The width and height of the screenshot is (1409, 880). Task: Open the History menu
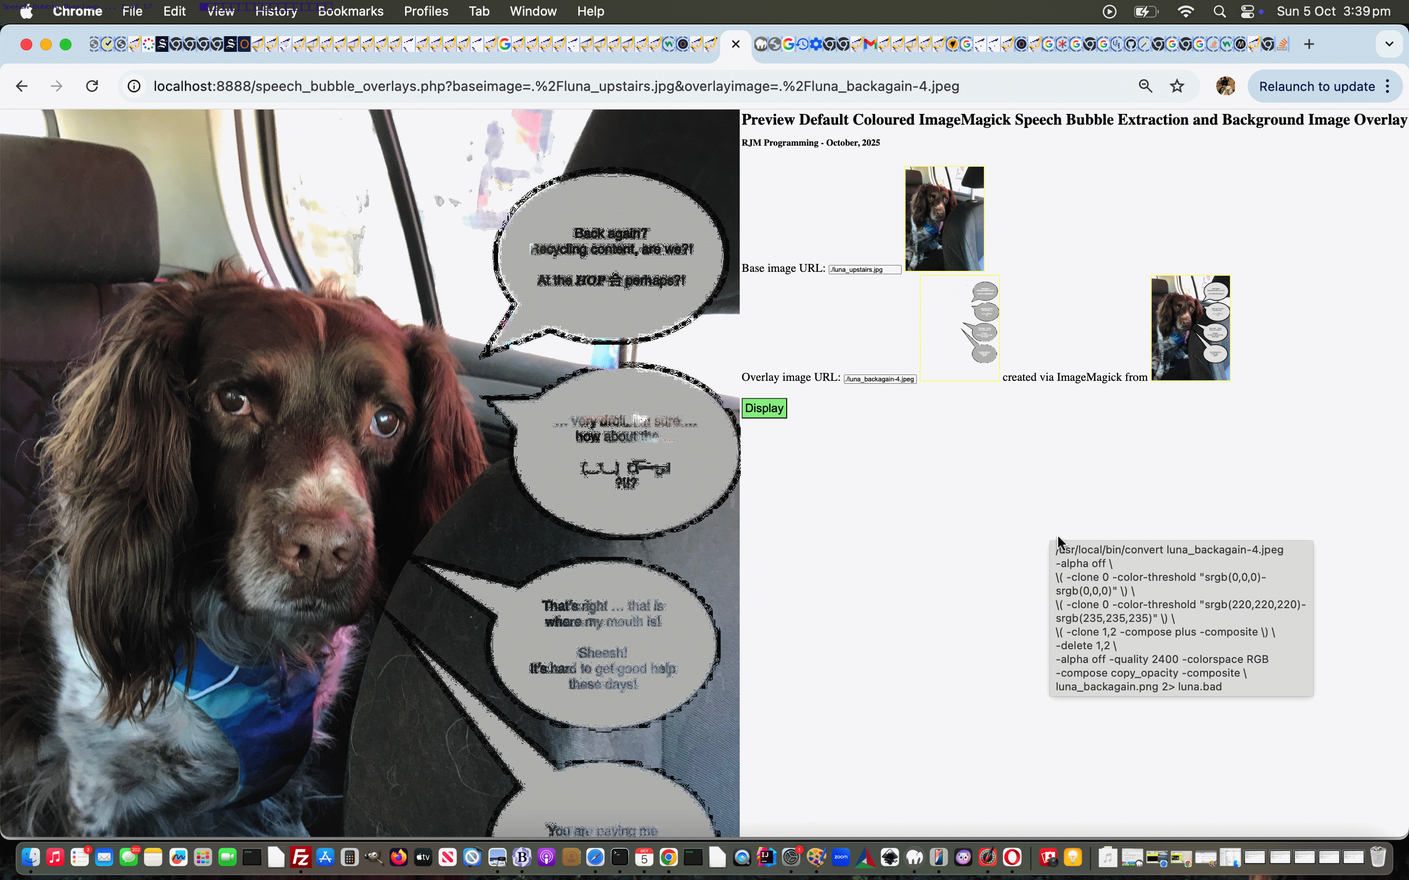(276, 12)
